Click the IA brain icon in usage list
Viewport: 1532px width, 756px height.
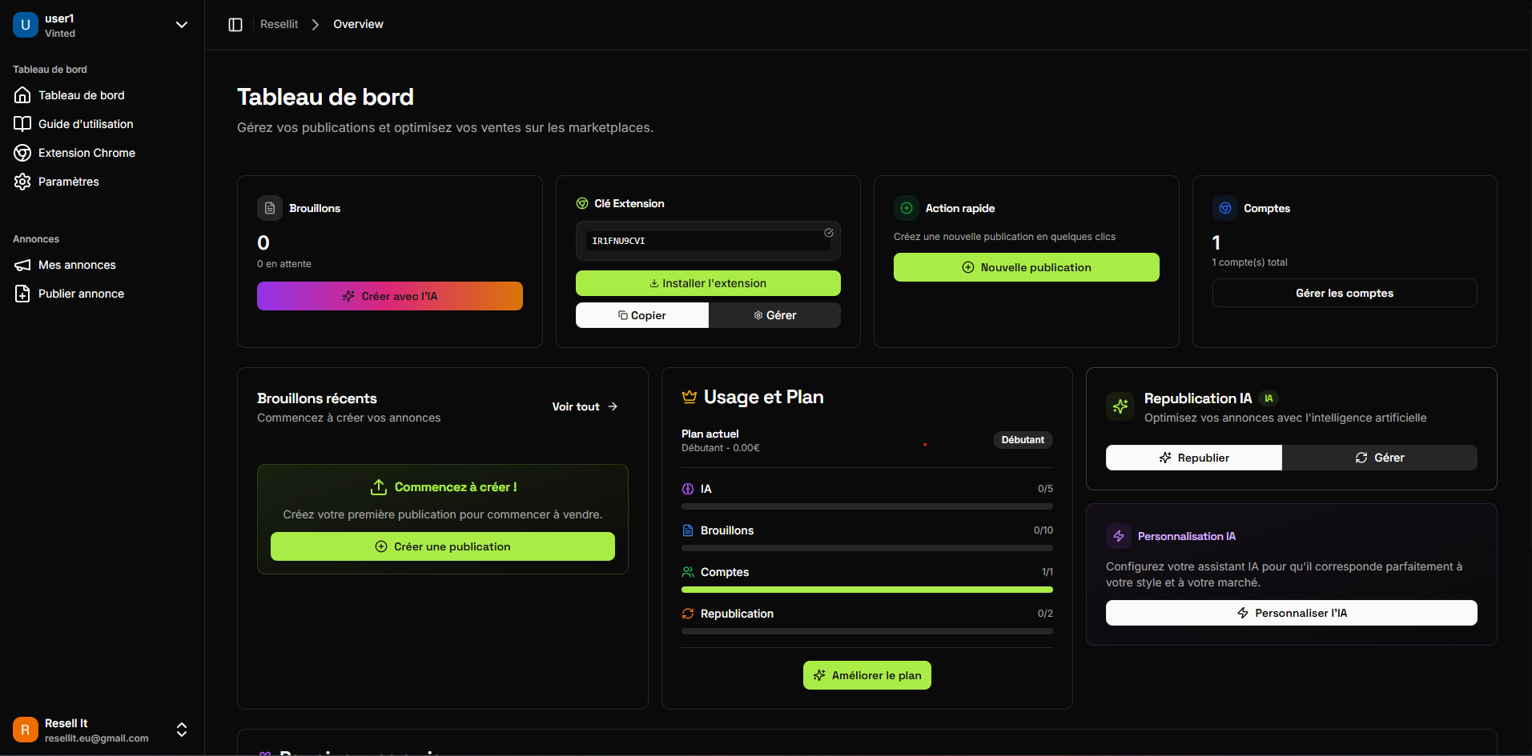pyautogui.click(x=688, y=489)
